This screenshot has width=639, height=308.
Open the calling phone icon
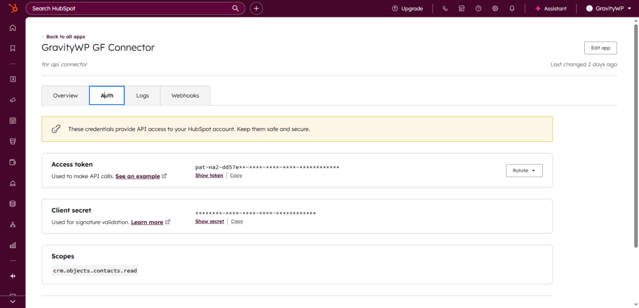pos(445,9)
